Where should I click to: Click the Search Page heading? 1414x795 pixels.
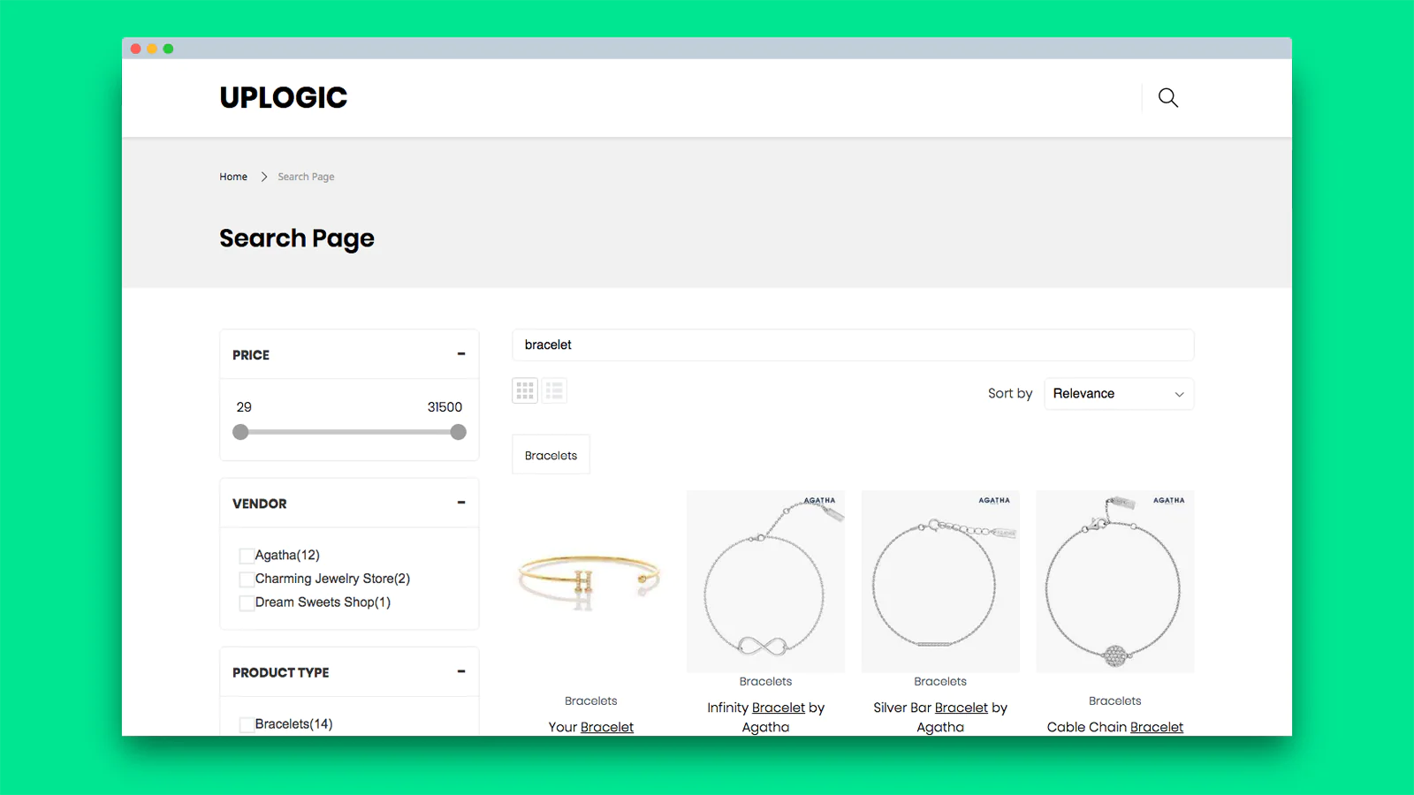[x=297, y=238]
